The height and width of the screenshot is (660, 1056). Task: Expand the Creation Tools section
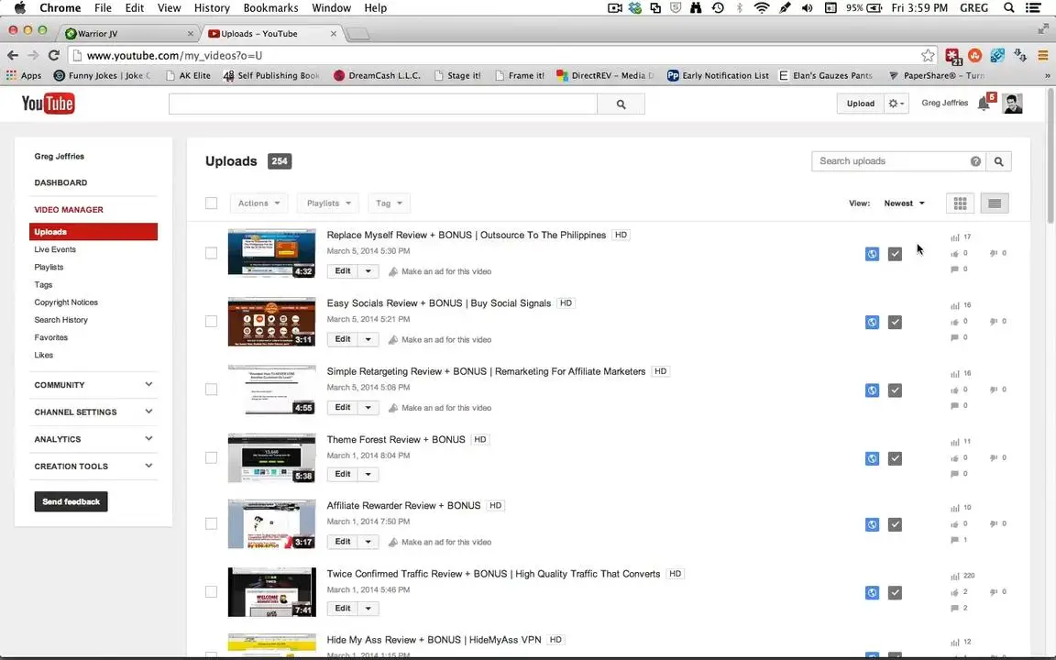point(93,466)
